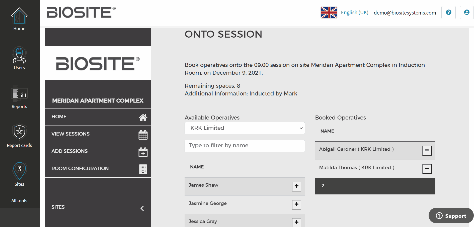This screenshot has width=474, height=227.
Task: Go to VIEW SESSIONS menu item
Action: tap(98, 134)
